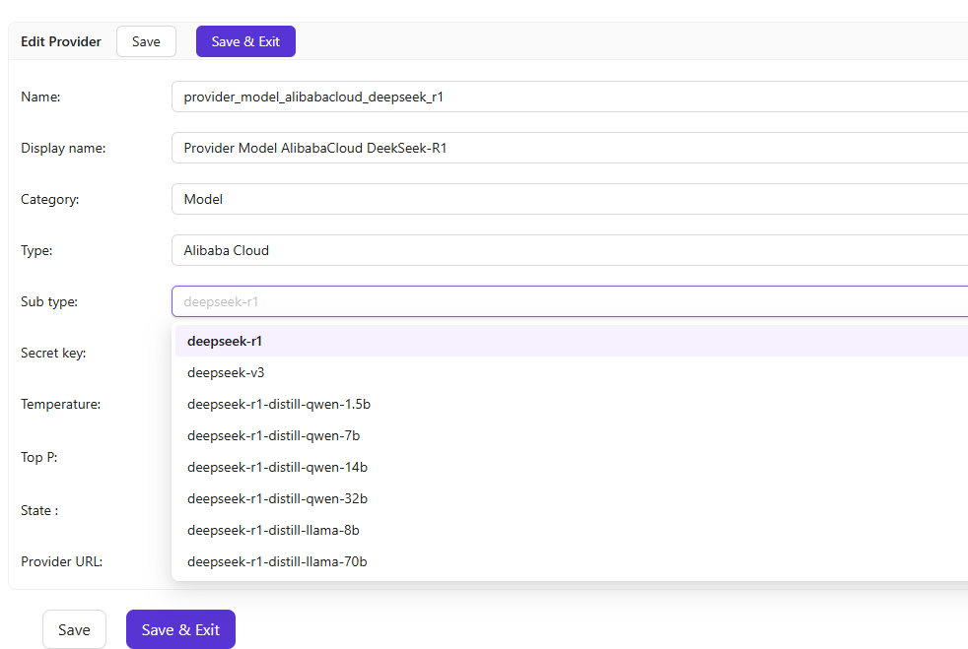The height and width of the screenshot is (649, 968).
Task: Click the Edit Provider header area
Action: [x=60, y=41]
